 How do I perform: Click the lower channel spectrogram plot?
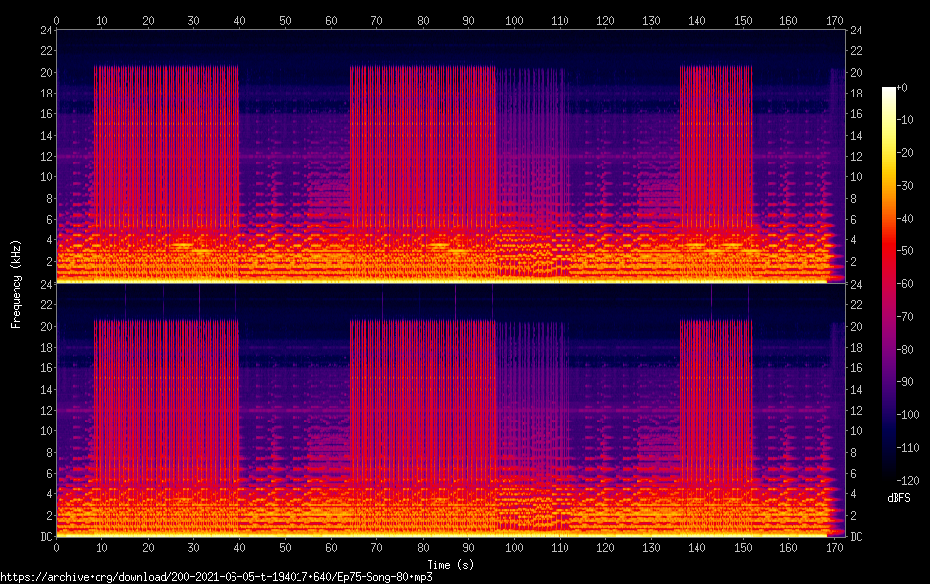coord(451,410)
